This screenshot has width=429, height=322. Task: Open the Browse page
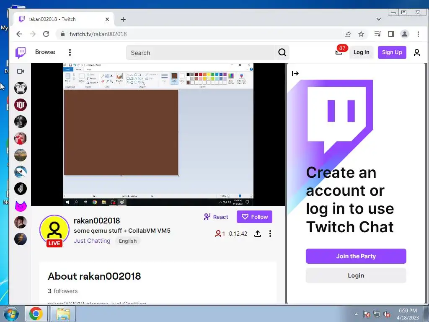45,52
